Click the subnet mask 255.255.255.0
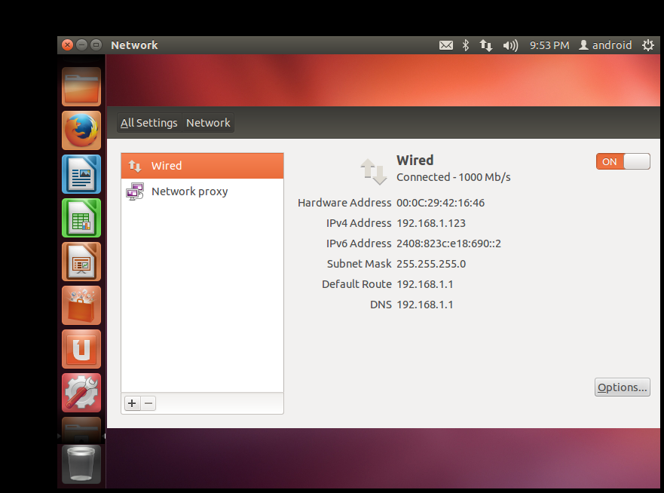This screenshot has width=664, height=493. pos(431,264)
